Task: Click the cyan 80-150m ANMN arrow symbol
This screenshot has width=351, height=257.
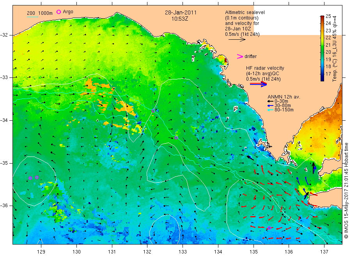Action: tap(270, 110)
